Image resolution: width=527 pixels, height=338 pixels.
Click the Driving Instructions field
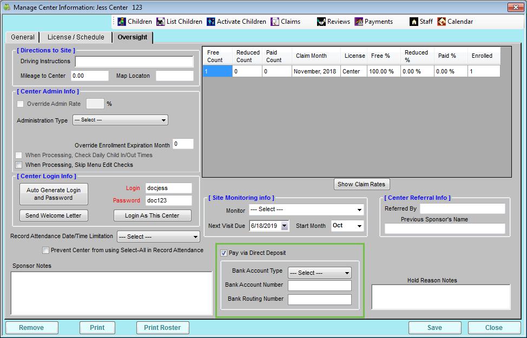[134, 62]
